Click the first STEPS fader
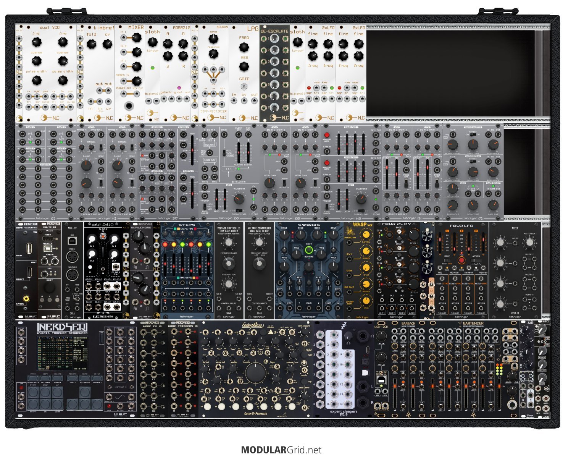The image size is (563, 458). pyautogui.click(x=165, y=264)
